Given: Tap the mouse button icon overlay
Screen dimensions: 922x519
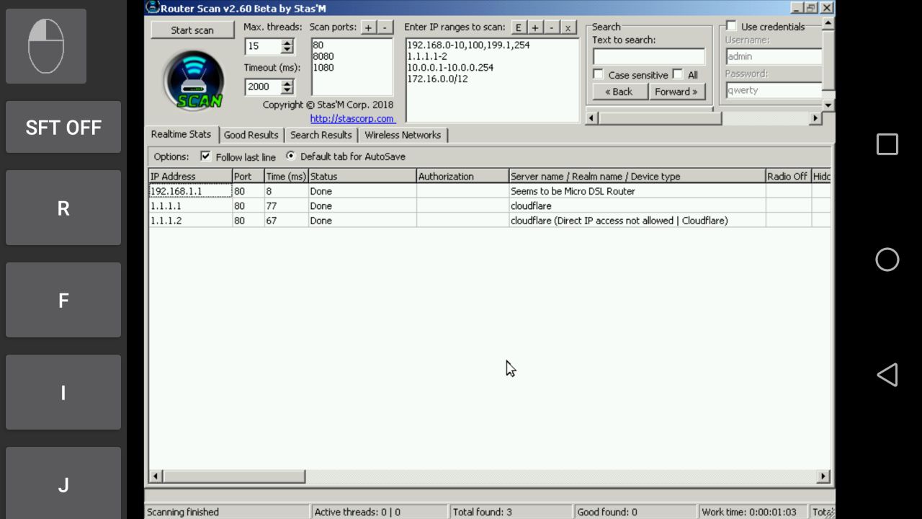Looking at the screenshot, I should point(46,46).
